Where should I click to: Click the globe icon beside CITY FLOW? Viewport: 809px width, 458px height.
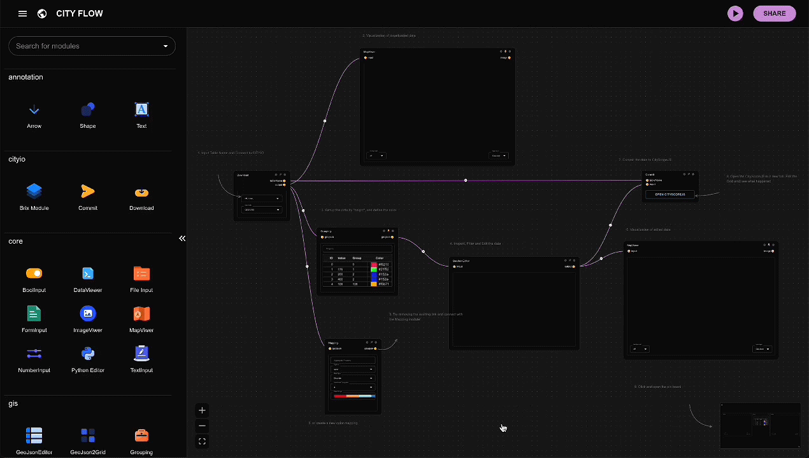point(42,13)
